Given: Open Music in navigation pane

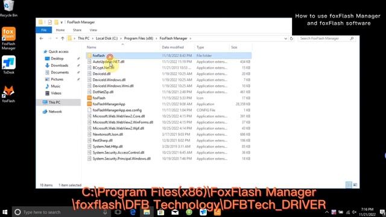Looking at the screenshot, I should coord(55,86).
